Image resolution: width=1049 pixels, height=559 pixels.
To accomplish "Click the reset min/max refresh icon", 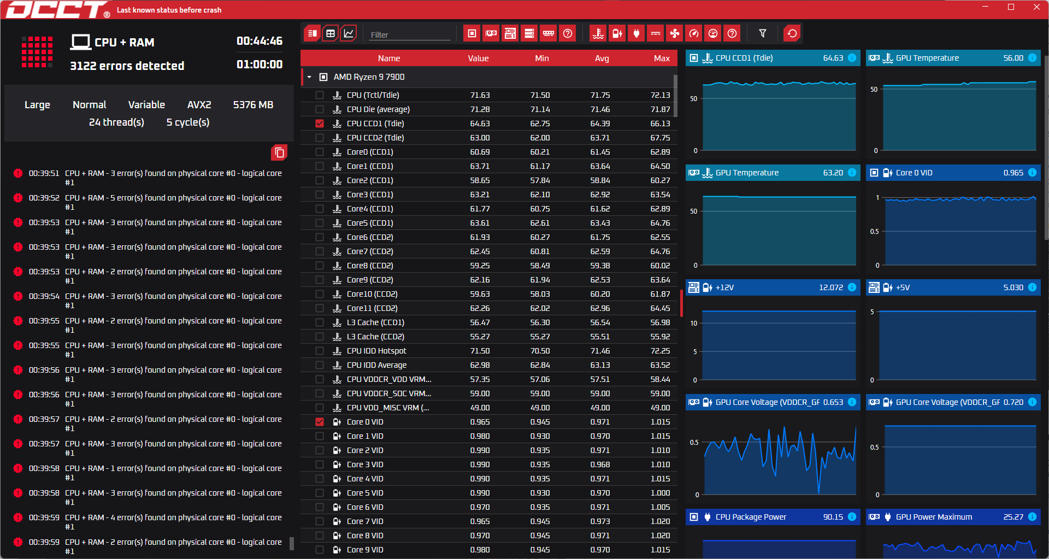I will point(792,33).
